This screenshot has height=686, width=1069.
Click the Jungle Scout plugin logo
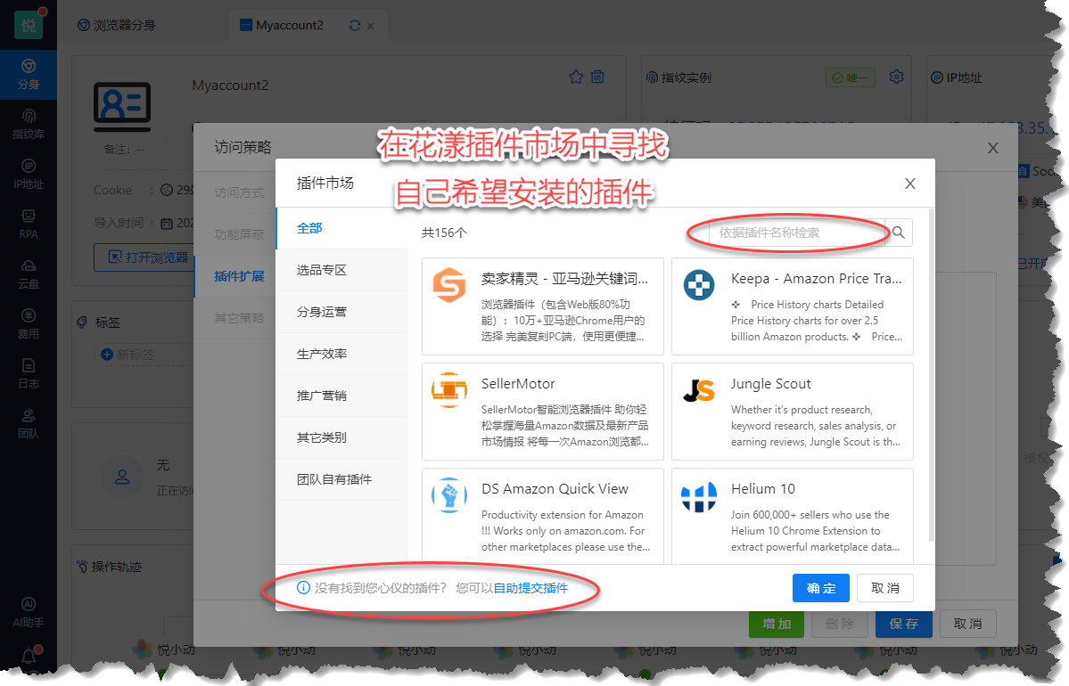coord(699,389)
